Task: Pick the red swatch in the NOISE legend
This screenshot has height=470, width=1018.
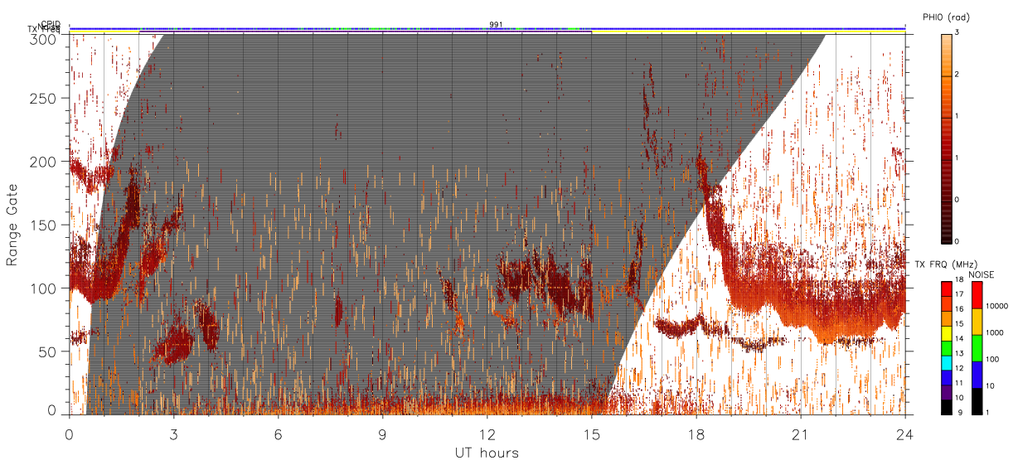Action: point(977,295)
